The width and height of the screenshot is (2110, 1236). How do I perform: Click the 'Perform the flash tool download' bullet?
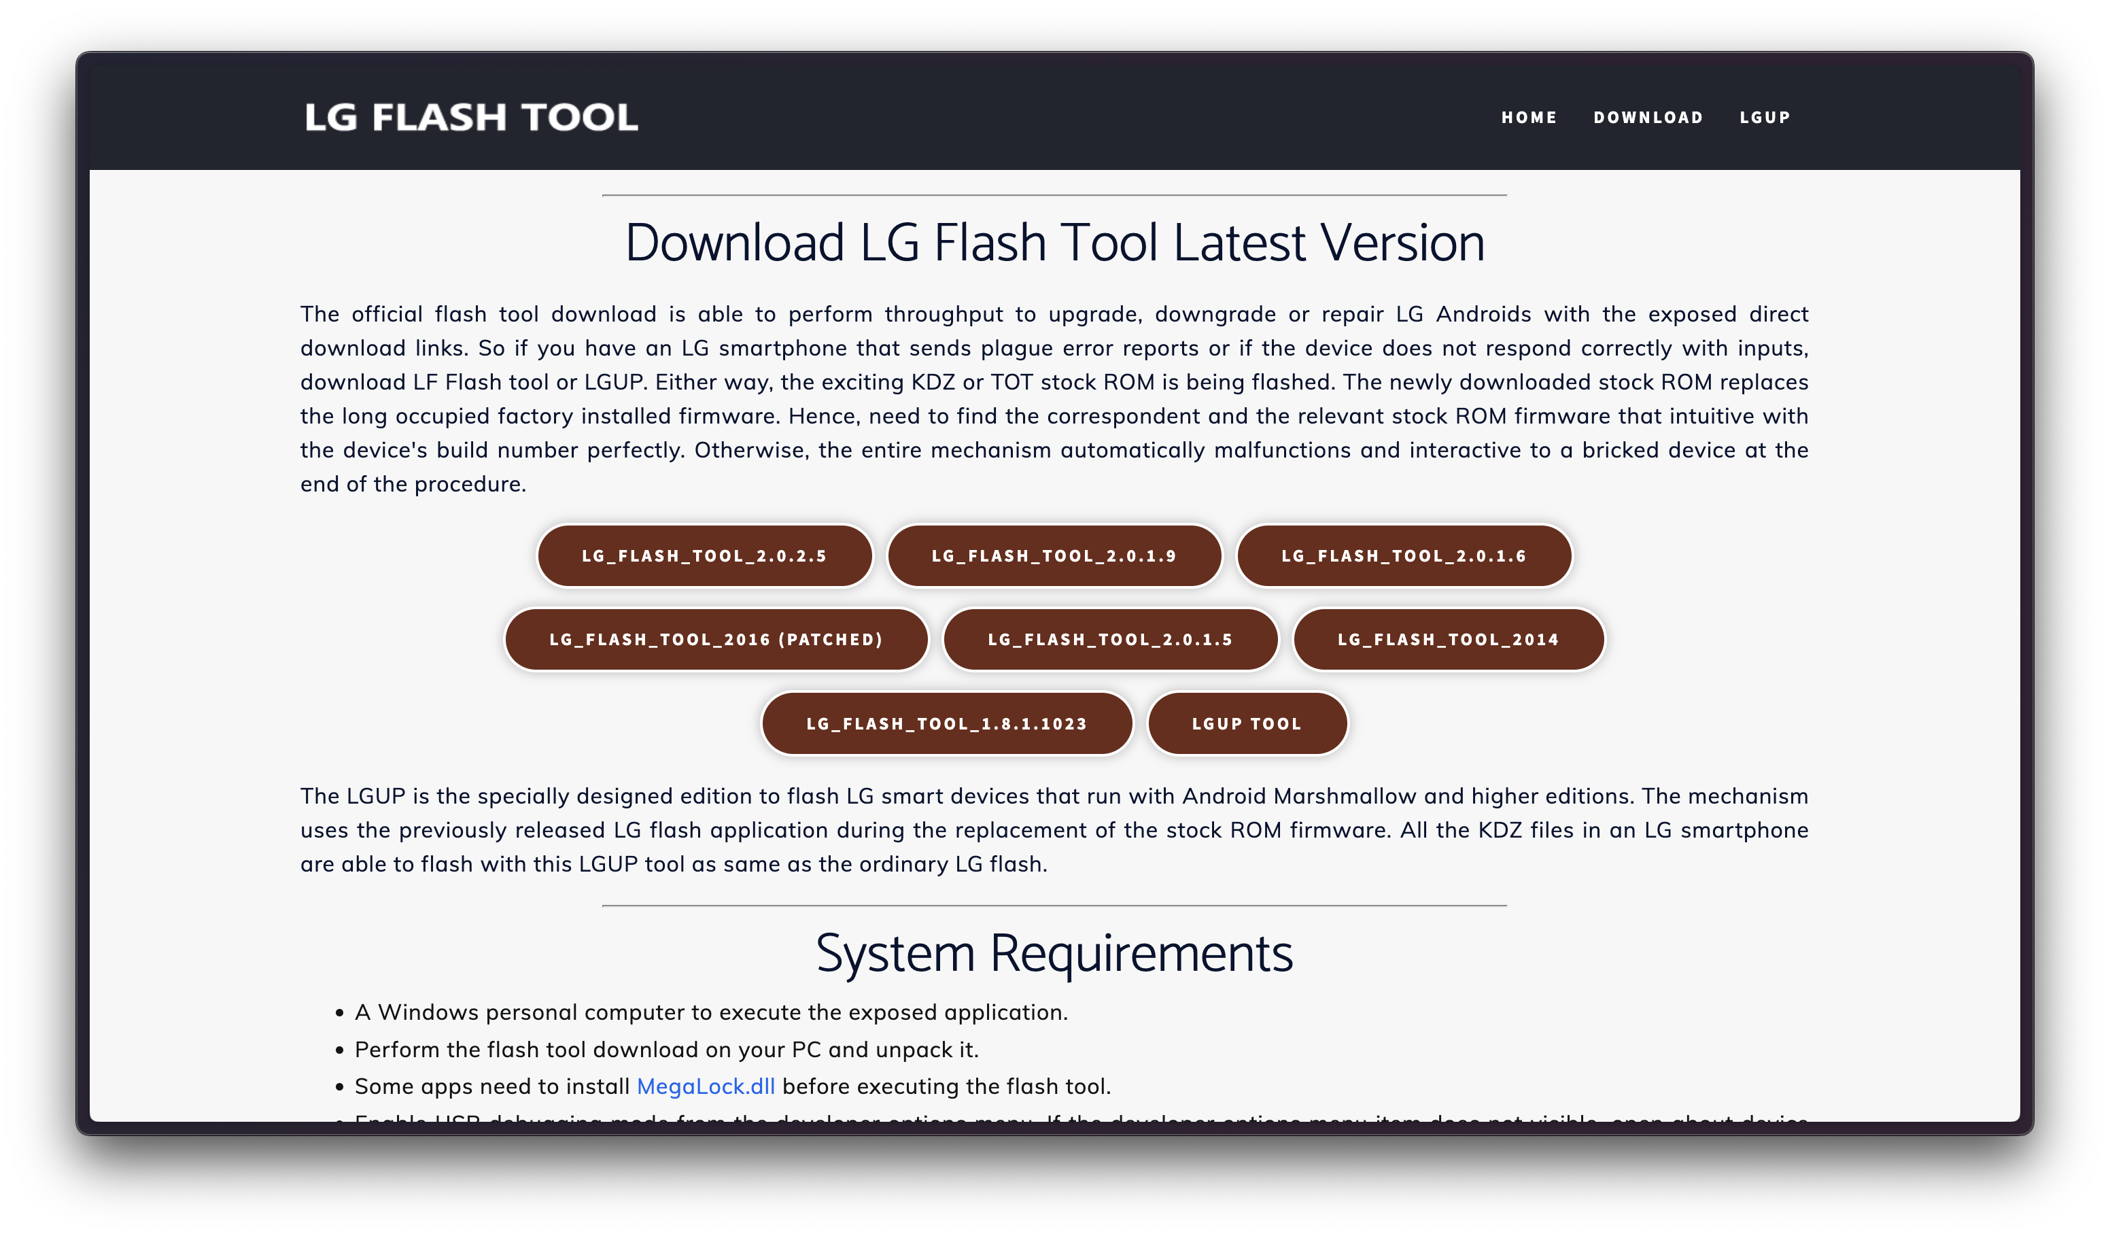tap(666, 1049)
